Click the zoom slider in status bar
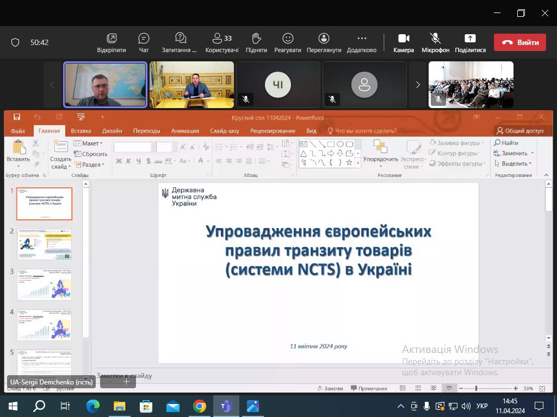Screen dimensions: 557x417 [476, 388]
